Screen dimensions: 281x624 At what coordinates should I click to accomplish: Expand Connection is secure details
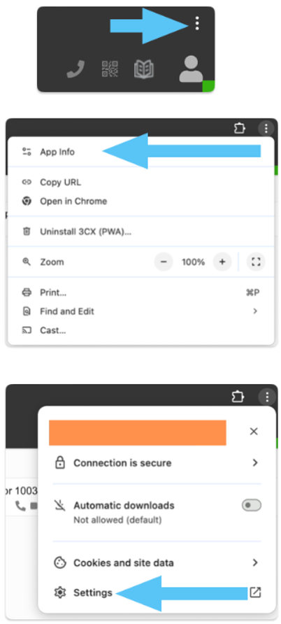pyautogui.click(x=157, y=463)
